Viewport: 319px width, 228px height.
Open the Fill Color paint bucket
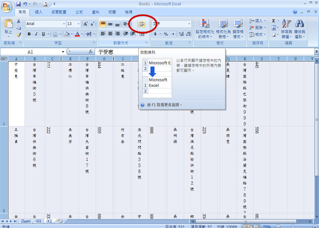(67, 34)
